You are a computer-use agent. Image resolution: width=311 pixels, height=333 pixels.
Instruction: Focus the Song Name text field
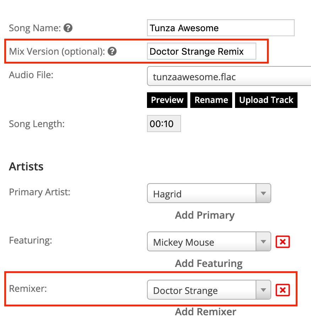(221, 28)
